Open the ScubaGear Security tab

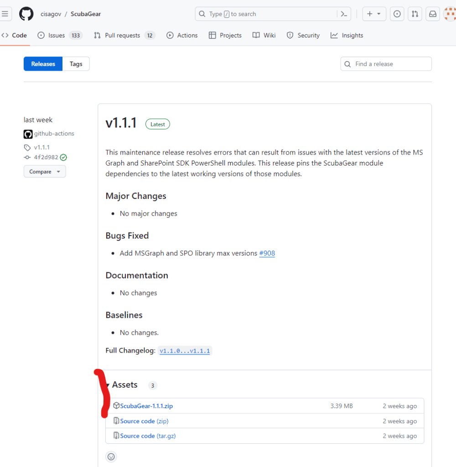[303, 35]
